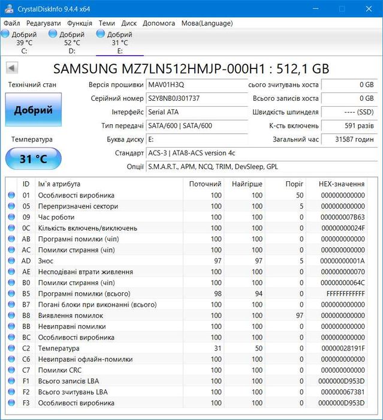383x420 pixels.
Task: Select the Виявлення помилок attribute row
Action: tap(186, 315)
